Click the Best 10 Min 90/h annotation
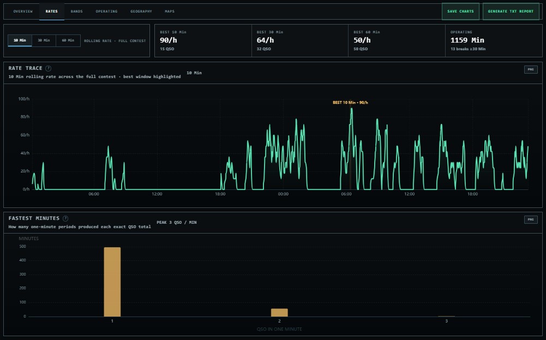Screen dimensions: 546x340 pos(350,103)
